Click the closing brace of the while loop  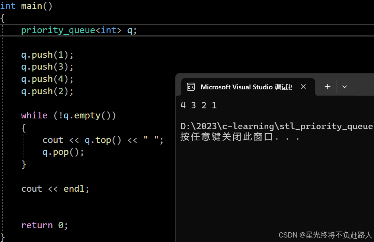click(23, 165)
